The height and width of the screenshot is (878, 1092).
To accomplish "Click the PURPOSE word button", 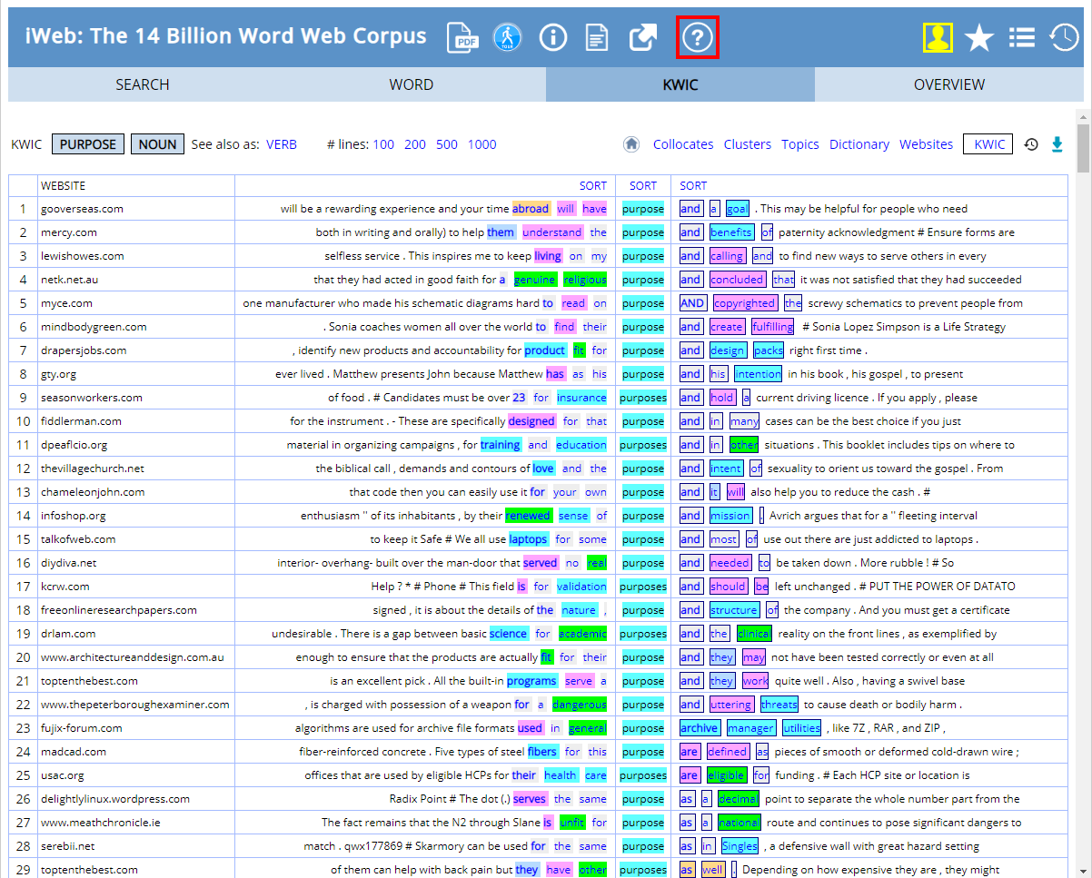I will [x=88, y=144].
